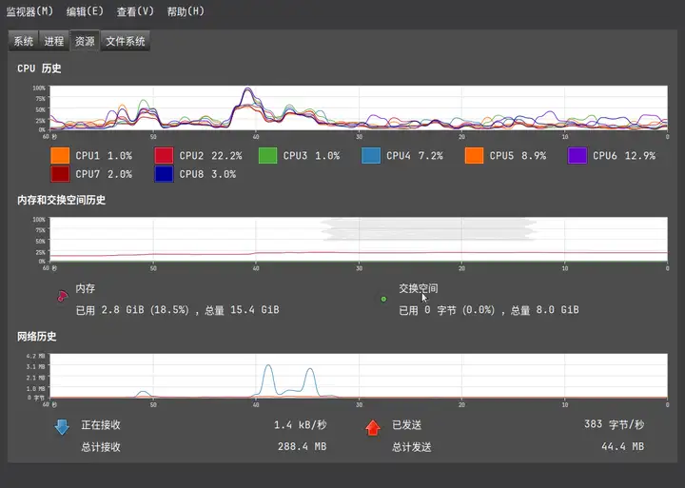685x488 pixels.
Task: Click the CPU6 12.9% label
Action: coord(624,155)
